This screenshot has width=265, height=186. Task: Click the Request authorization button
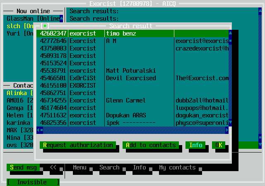tap(78, 145)
